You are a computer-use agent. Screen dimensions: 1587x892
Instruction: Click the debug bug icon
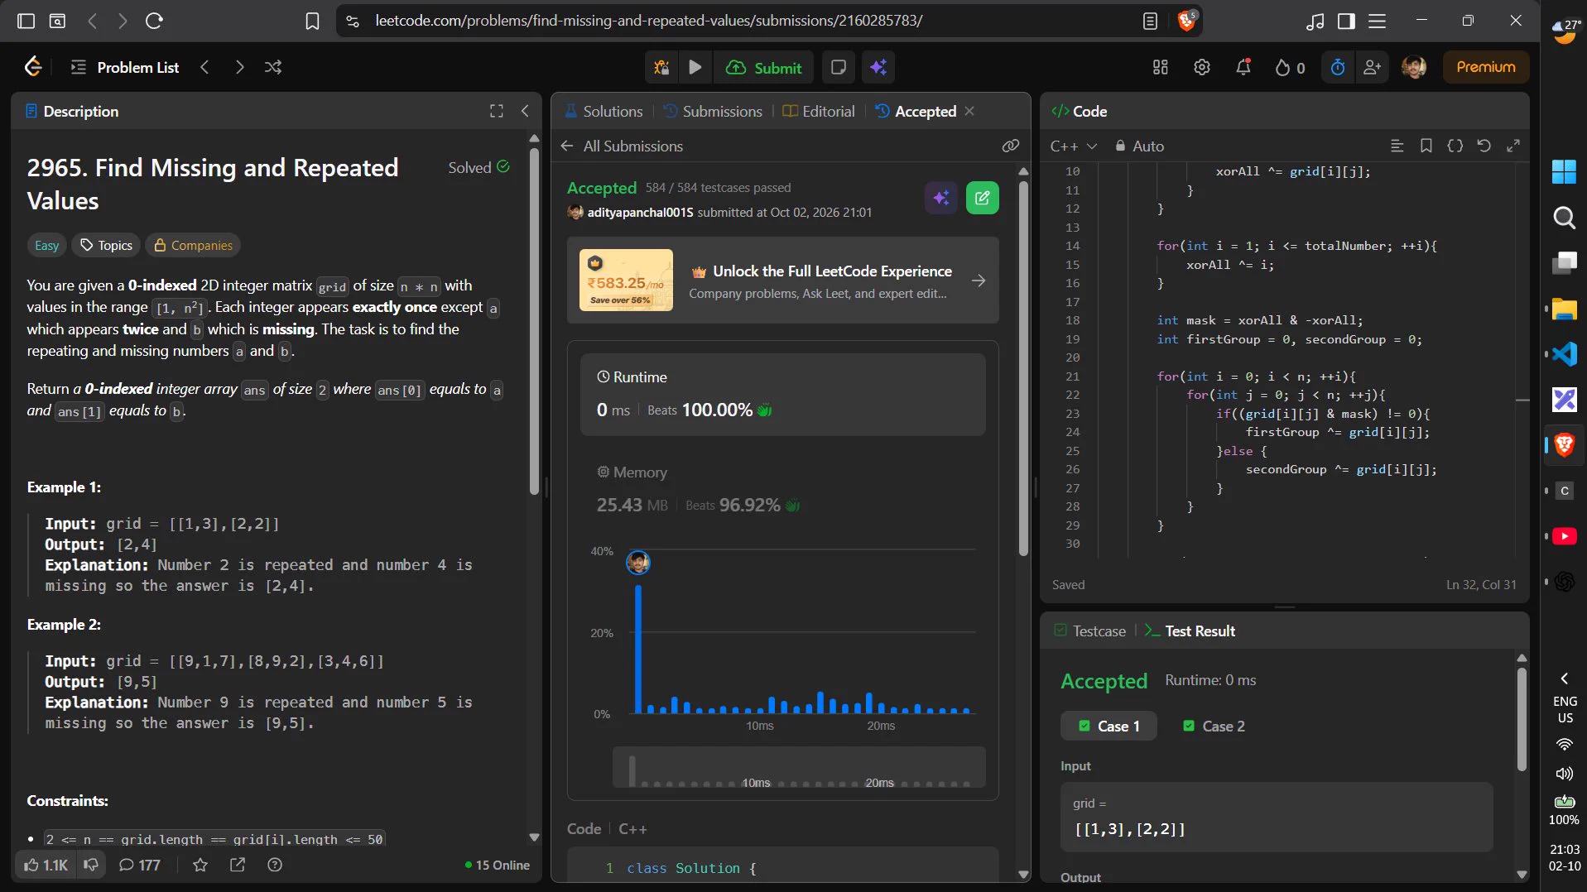click(661, 68)
